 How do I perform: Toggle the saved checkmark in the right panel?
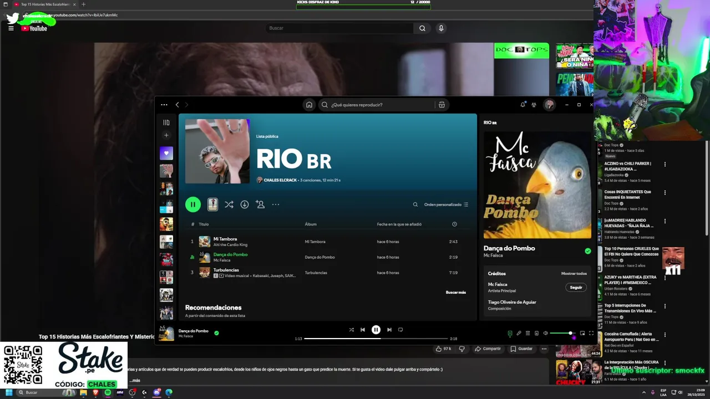(x=588, y=251)
